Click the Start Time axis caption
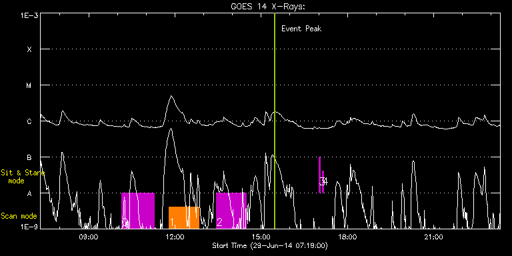 click(270, 245)
